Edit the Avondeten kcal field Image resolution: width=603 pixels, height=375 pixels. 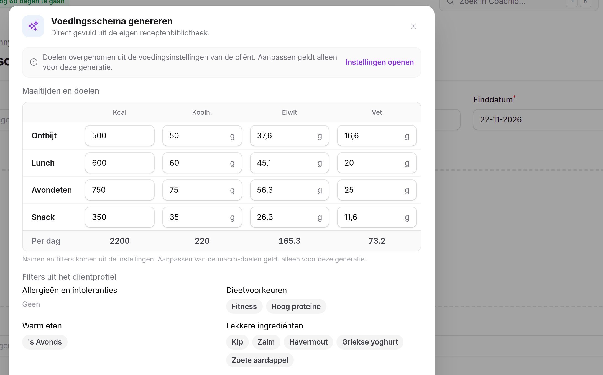click(120, 190)
